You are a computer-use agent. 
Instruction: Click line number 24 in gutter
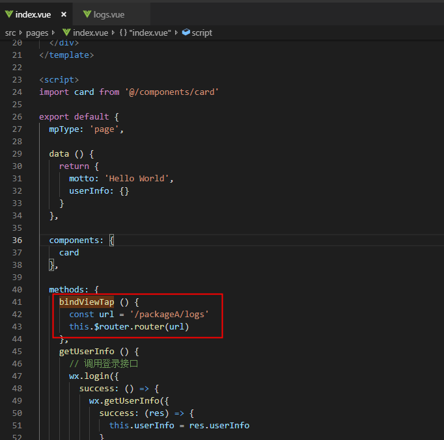coord(17,92)
